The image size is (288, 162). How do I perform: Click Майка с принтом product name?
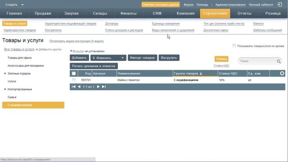click(x=129, y=80)
